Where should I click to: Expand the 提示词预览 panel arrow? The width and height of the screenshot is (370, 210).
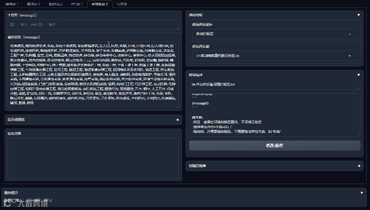177,120
